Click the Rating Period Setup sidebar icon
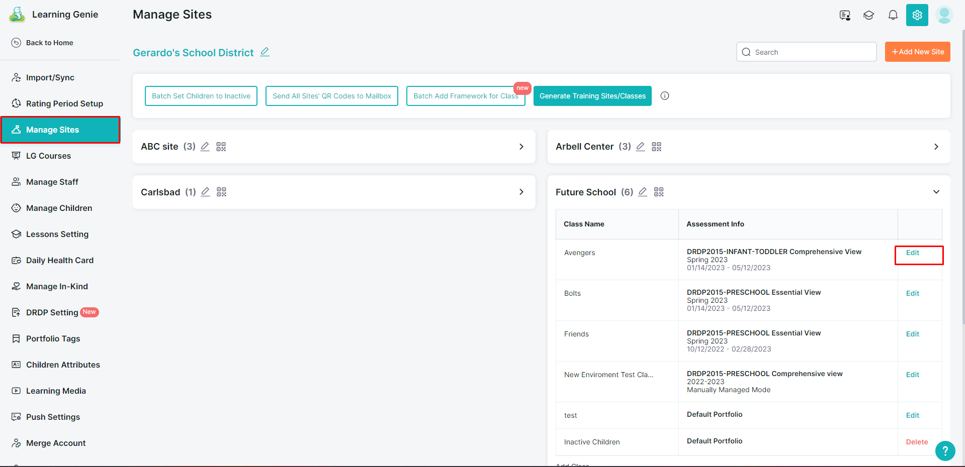 pos(16,103)
